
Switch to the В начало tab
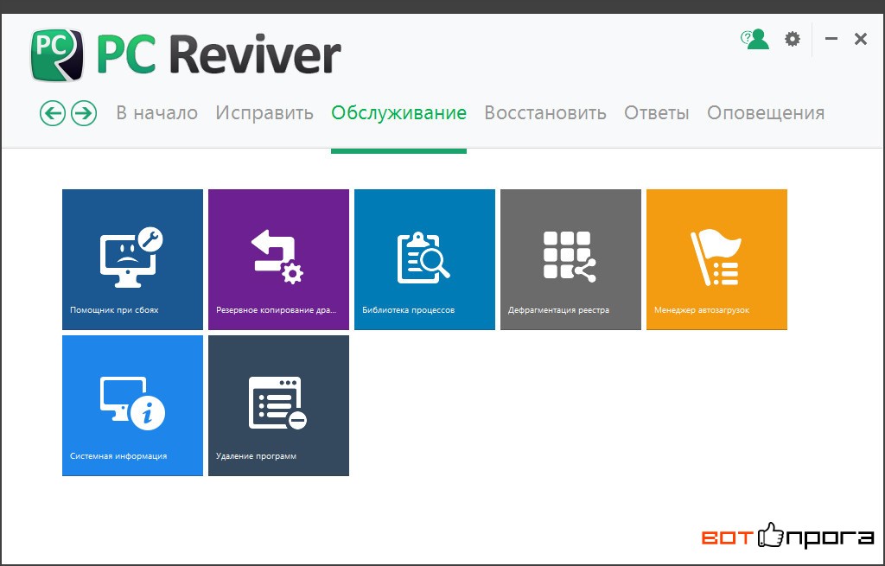pos(157,113)
